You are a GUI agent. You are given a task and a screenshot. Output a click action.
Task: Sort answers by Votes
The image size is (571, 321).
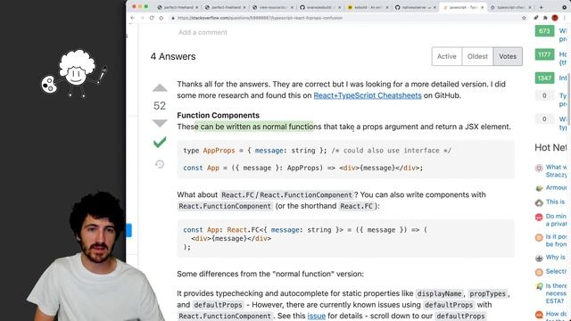point(508,56)
